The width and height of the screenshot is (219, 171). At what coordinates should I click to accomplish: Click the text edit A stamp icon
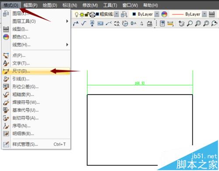(150, 24)
